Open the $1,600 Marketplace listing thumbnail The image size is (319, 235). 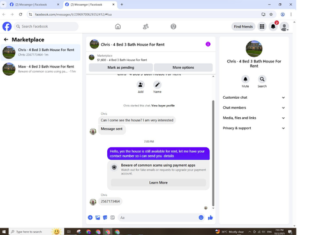tap(92, 57)
